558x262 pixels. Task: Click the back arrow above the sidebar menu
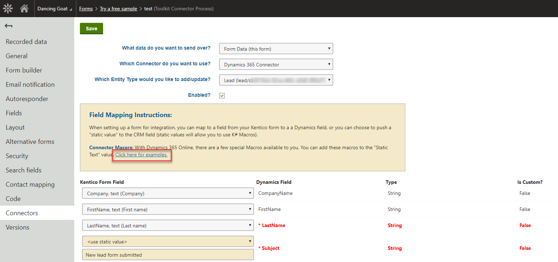point(9,26)
